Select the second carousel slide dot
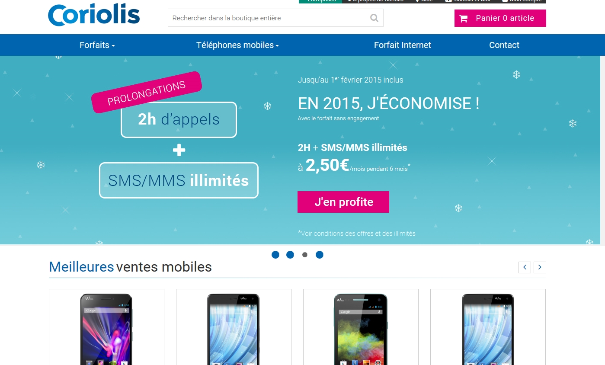This screenshot has width=605, height=365. tap(290, 255)
